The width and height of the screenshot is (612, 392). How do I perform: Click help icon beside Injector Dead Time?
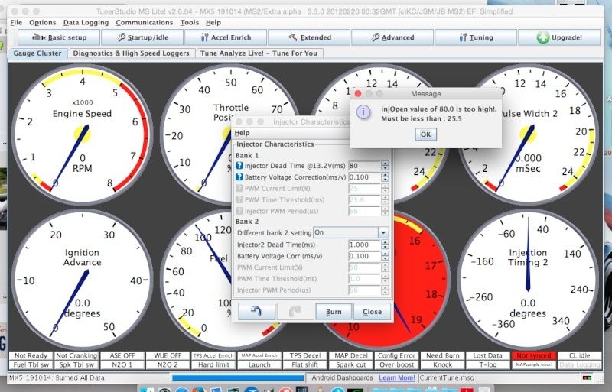pos(239,166)
